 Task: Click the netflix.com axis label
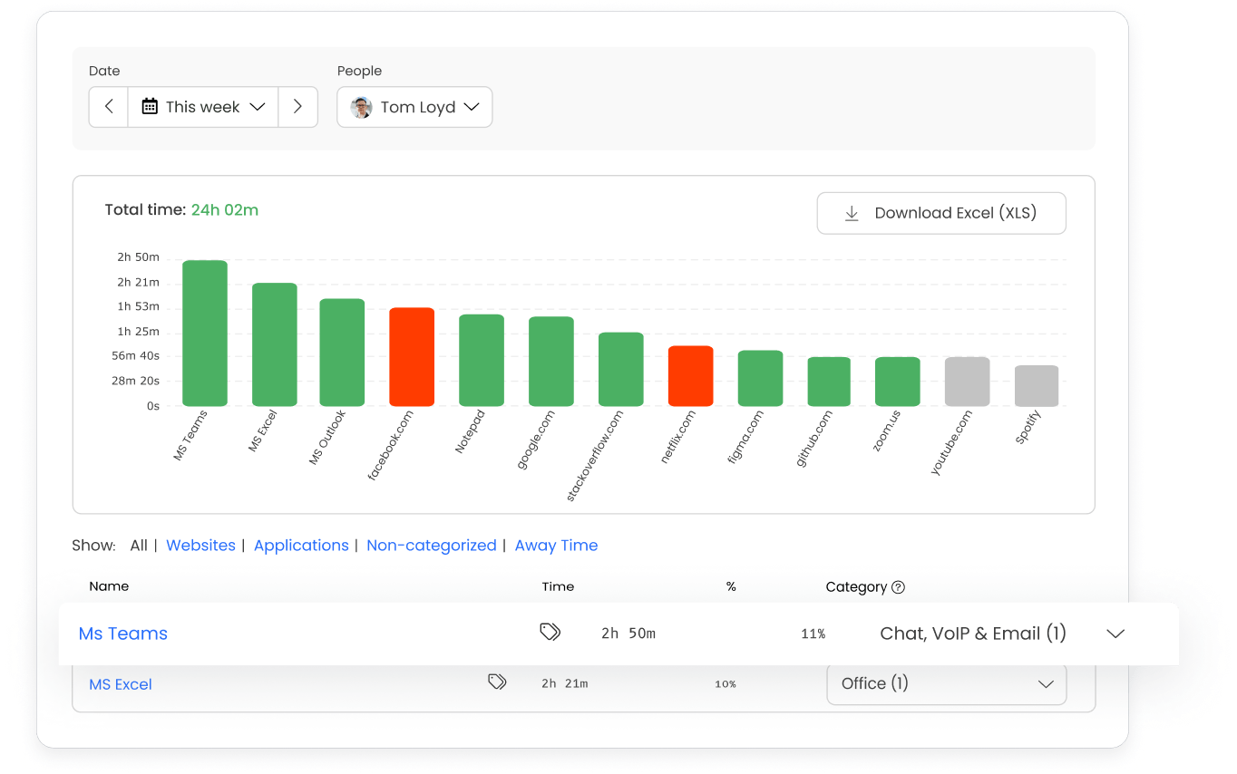click(x=678, y=437)
